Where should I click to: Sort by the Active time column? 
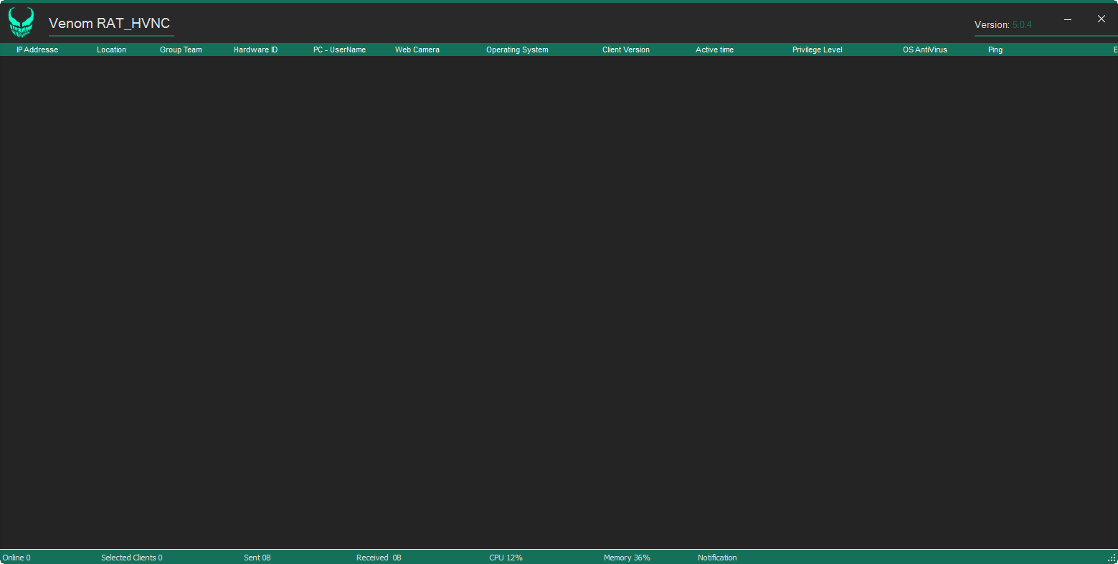point(714,50)
